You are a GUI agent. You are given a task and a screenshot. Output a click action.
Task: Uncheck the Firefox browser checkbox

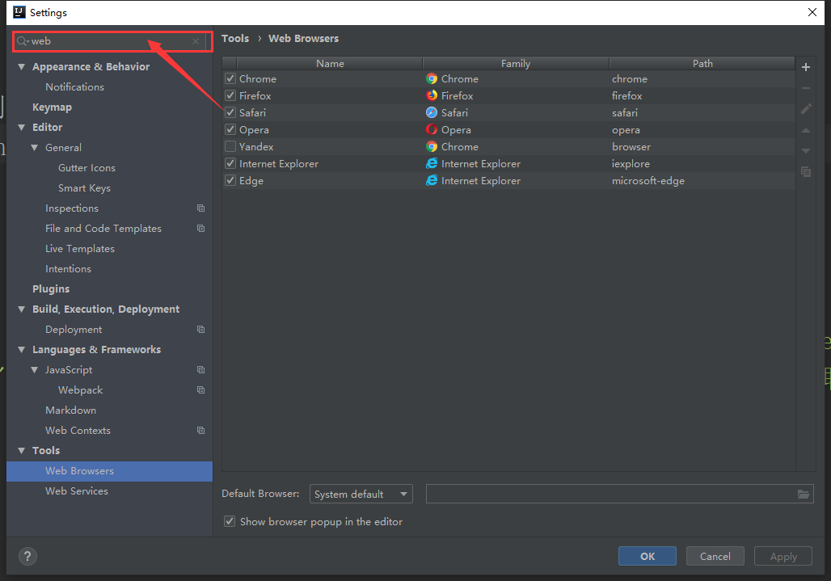pyautogui.click(x=230, y=96)
